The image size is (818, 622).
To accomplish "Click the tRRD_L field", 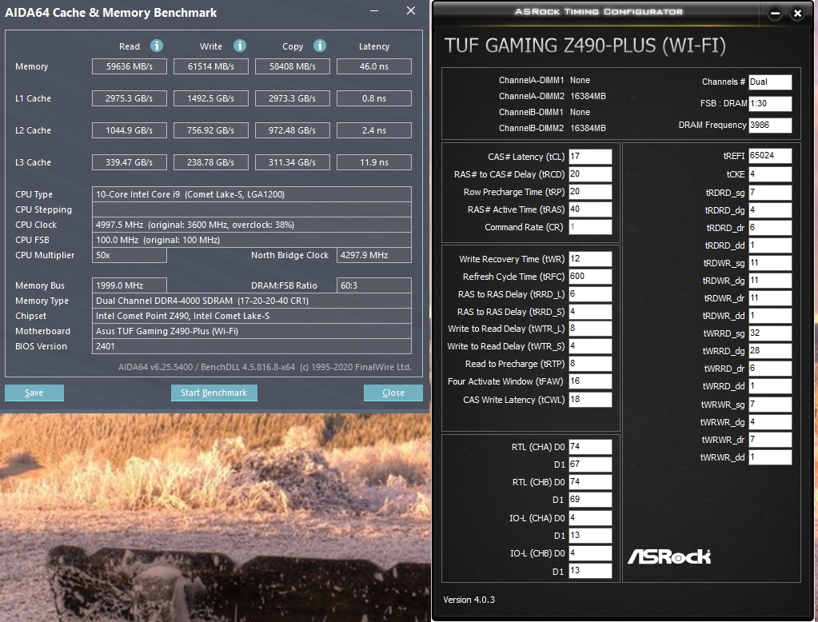I will click(590, 293).
